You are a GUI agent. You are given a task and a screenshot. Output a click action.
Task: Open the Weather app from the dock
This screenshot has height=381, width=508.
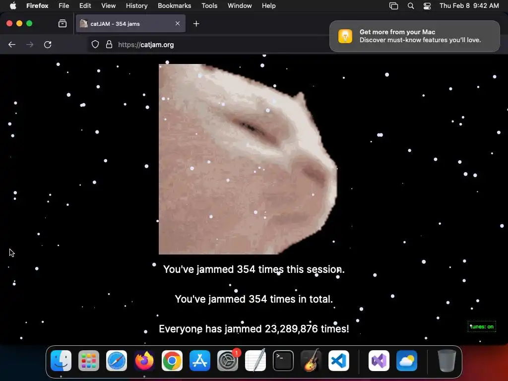(407, 361)
